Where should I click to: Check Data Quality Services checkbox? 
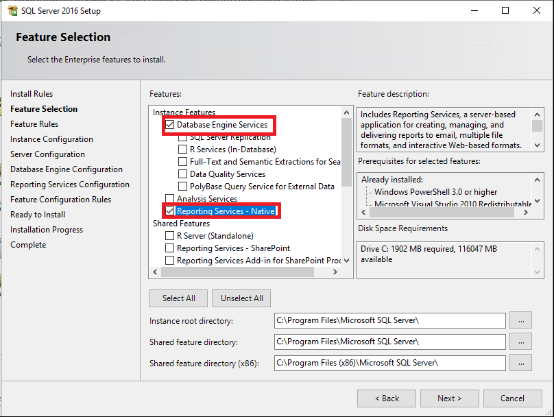(182, 174)
